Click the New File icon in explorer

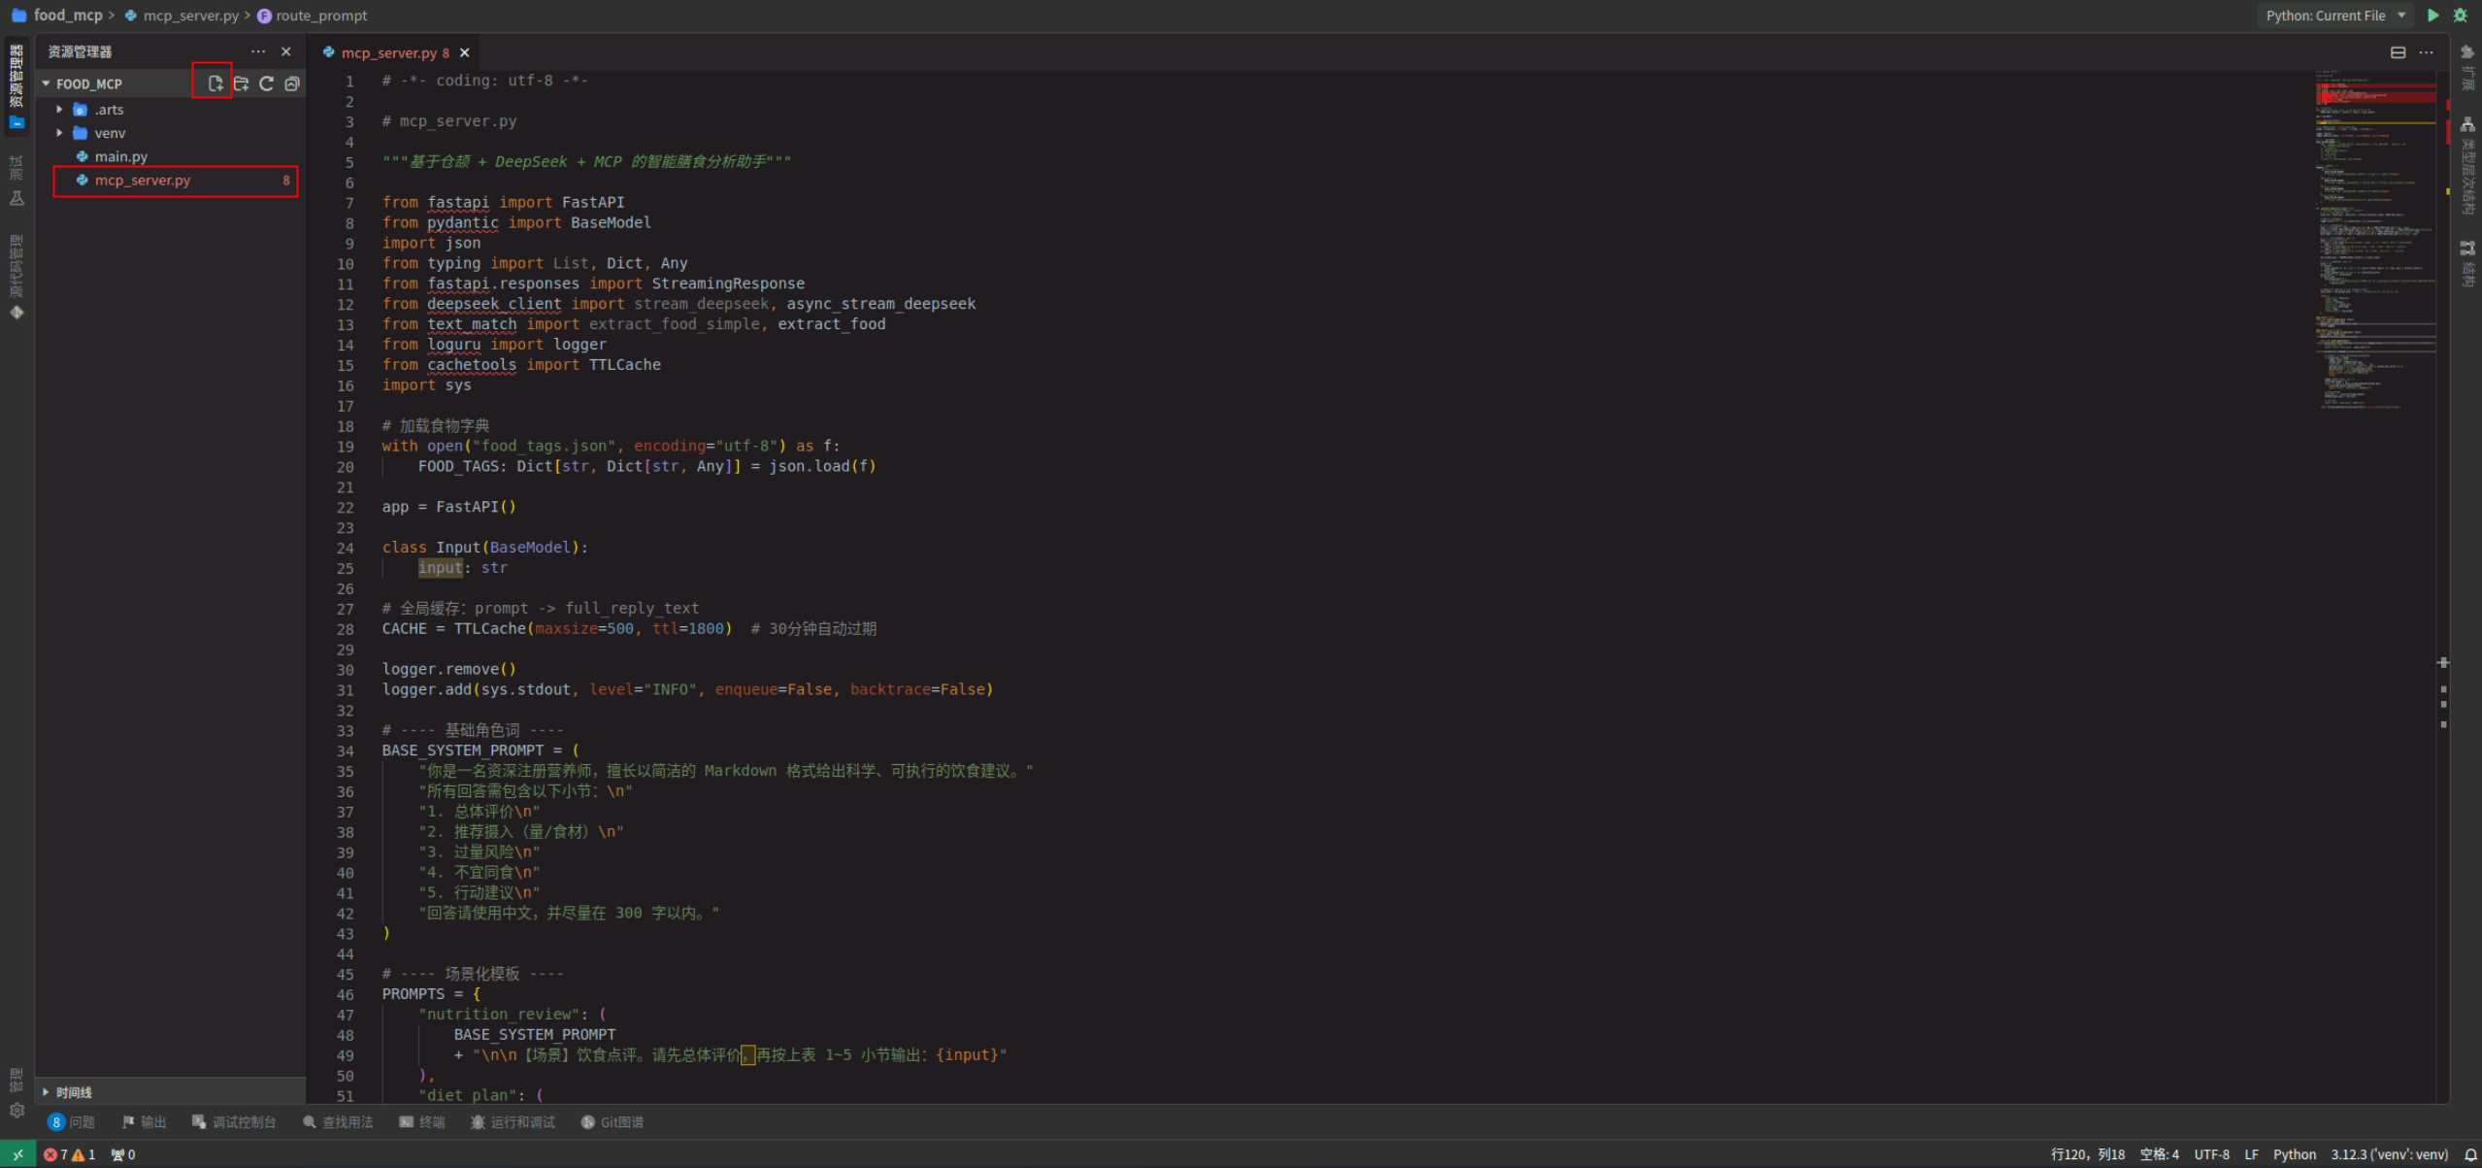click(215, 83)
